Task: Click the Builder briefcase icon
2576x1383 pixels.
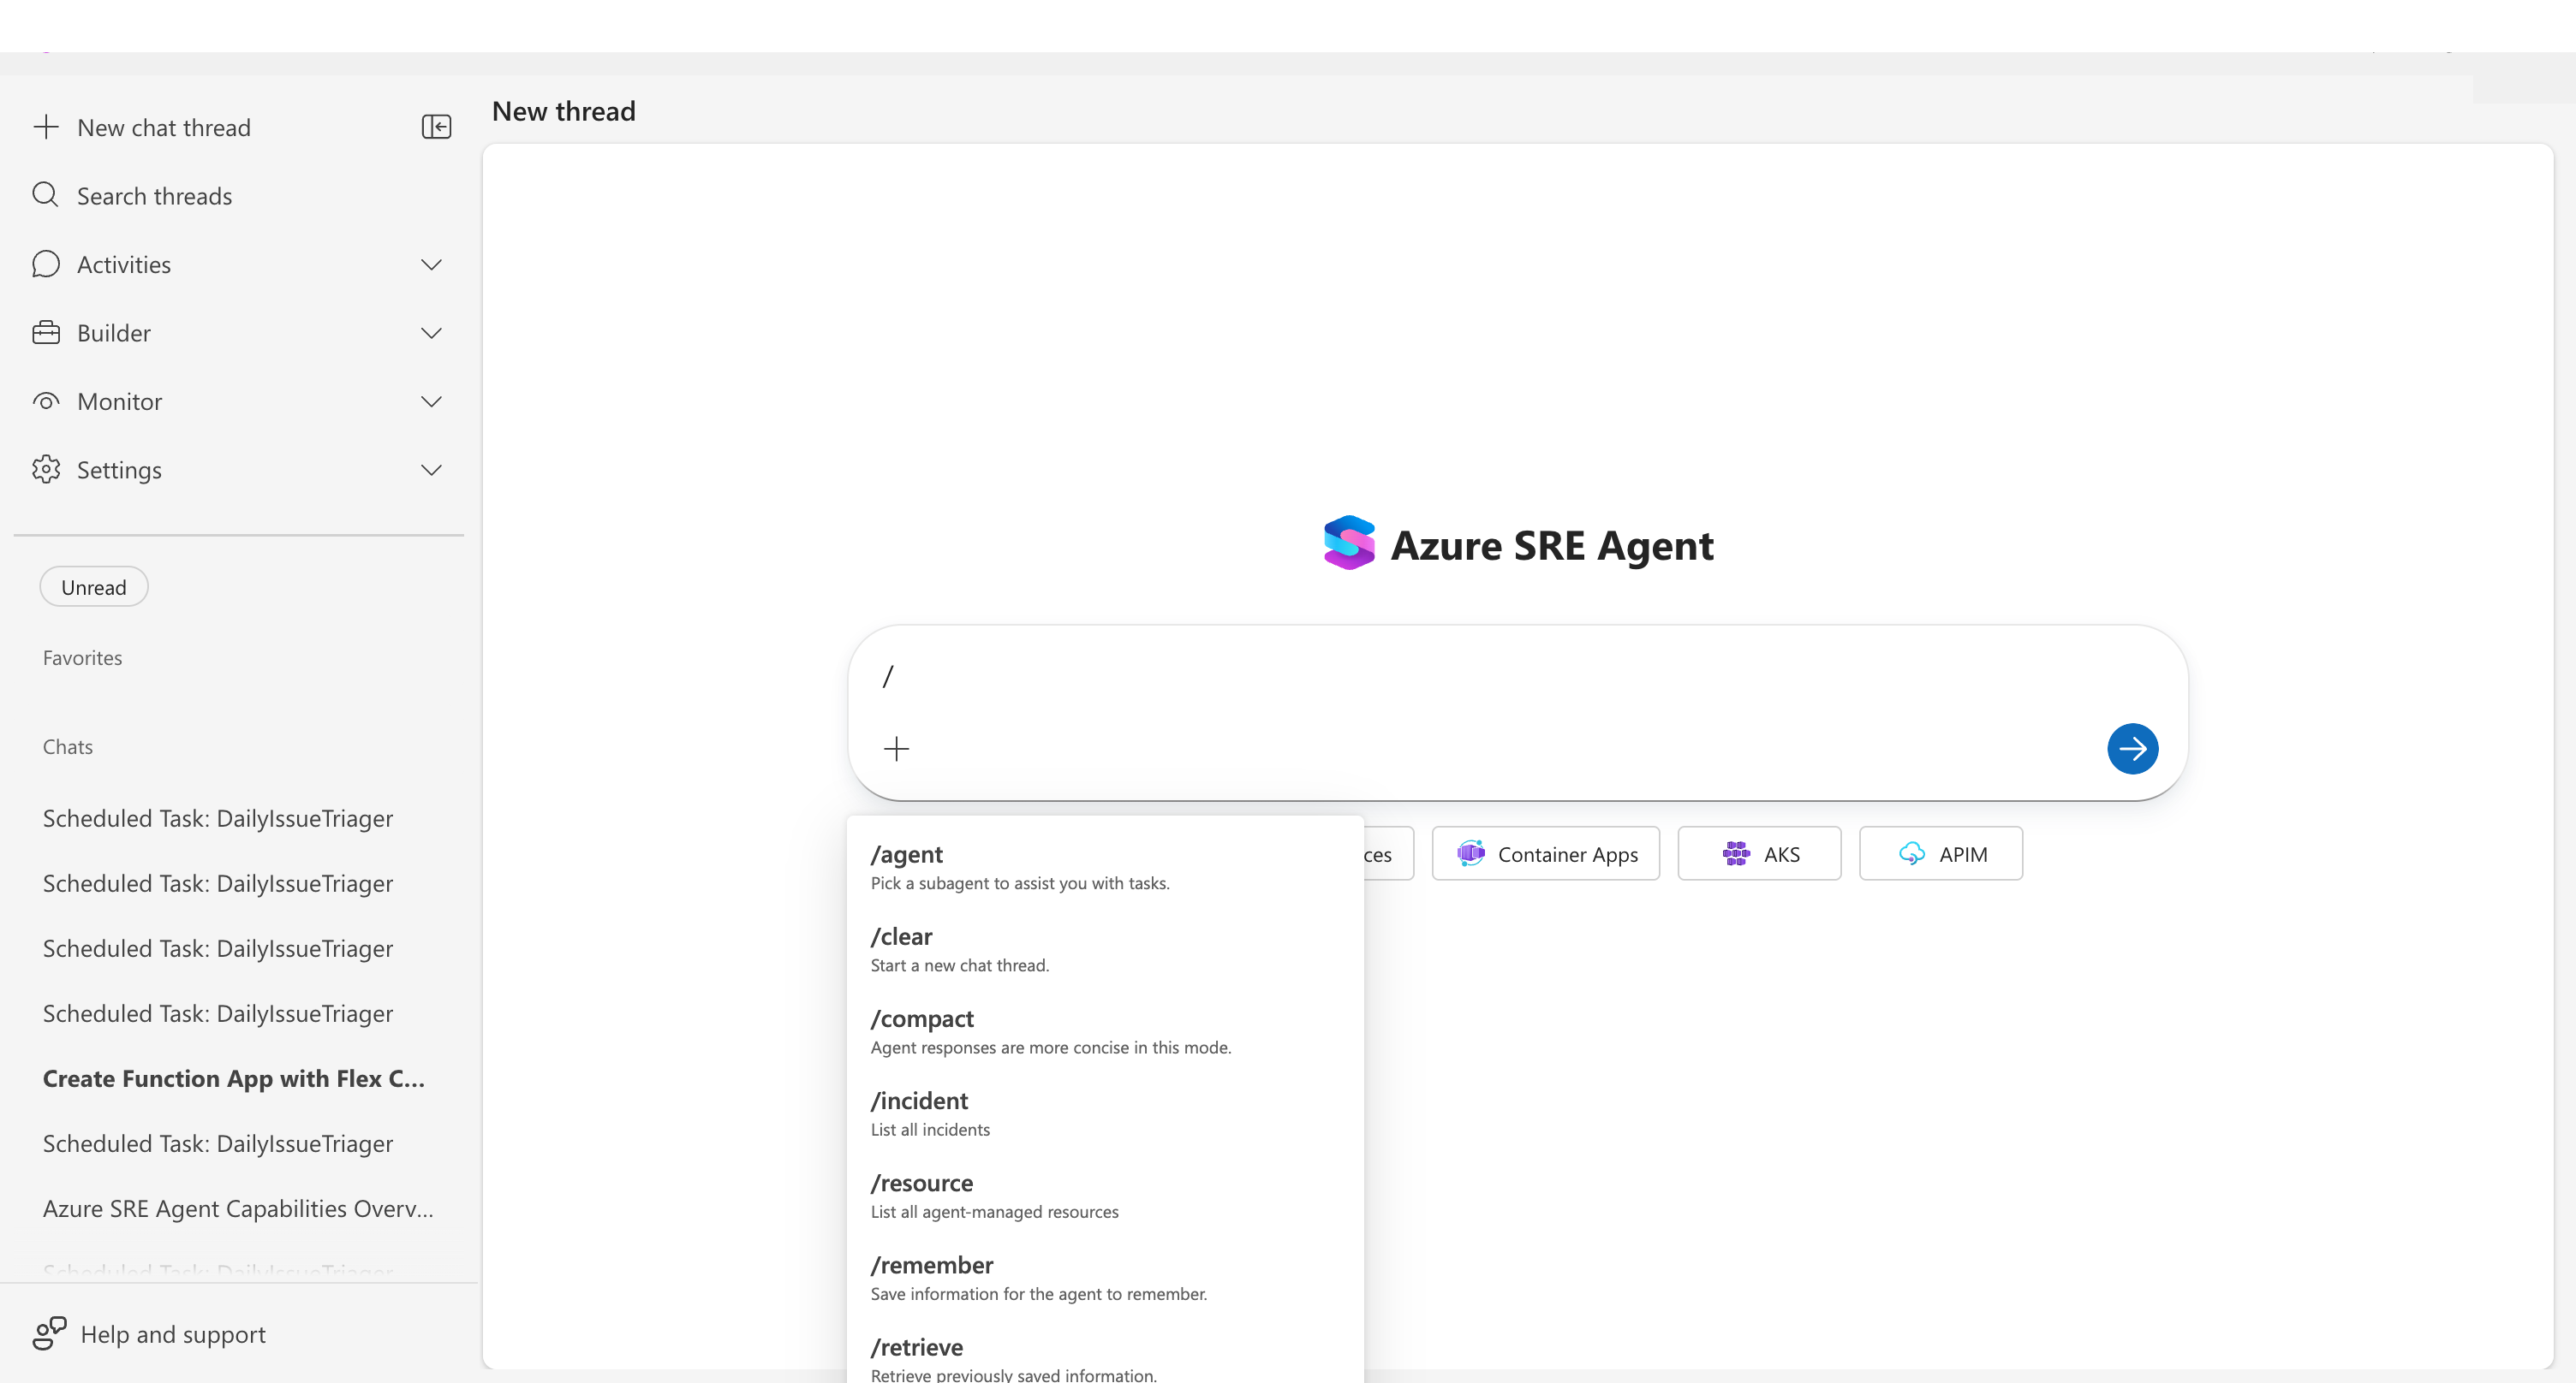Action: coord(46,333)
